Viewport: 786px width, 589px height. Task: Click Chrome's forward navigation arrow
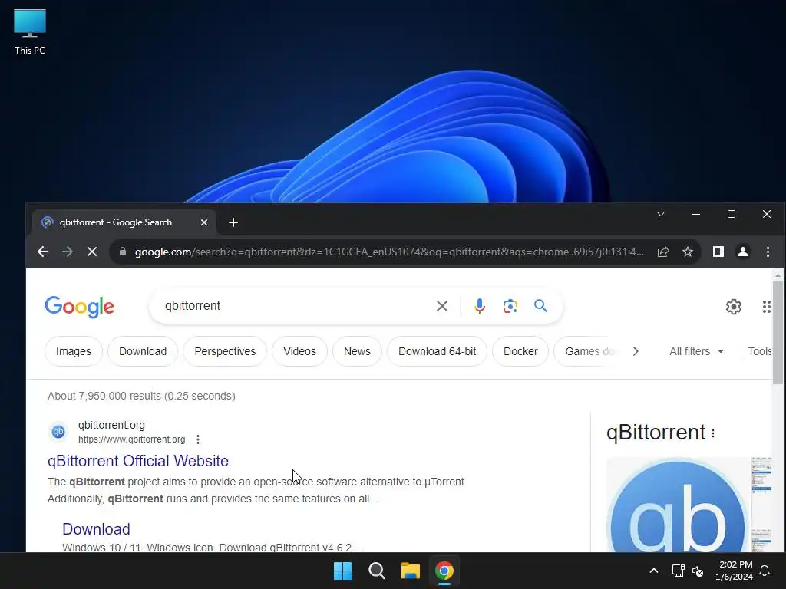tap(68, 252)
